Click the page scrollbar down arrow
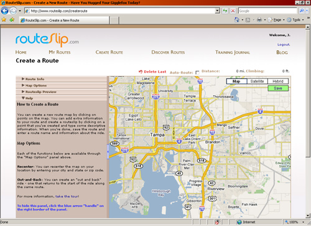Viewport: 311px width, 226px height. click(308, 215)
